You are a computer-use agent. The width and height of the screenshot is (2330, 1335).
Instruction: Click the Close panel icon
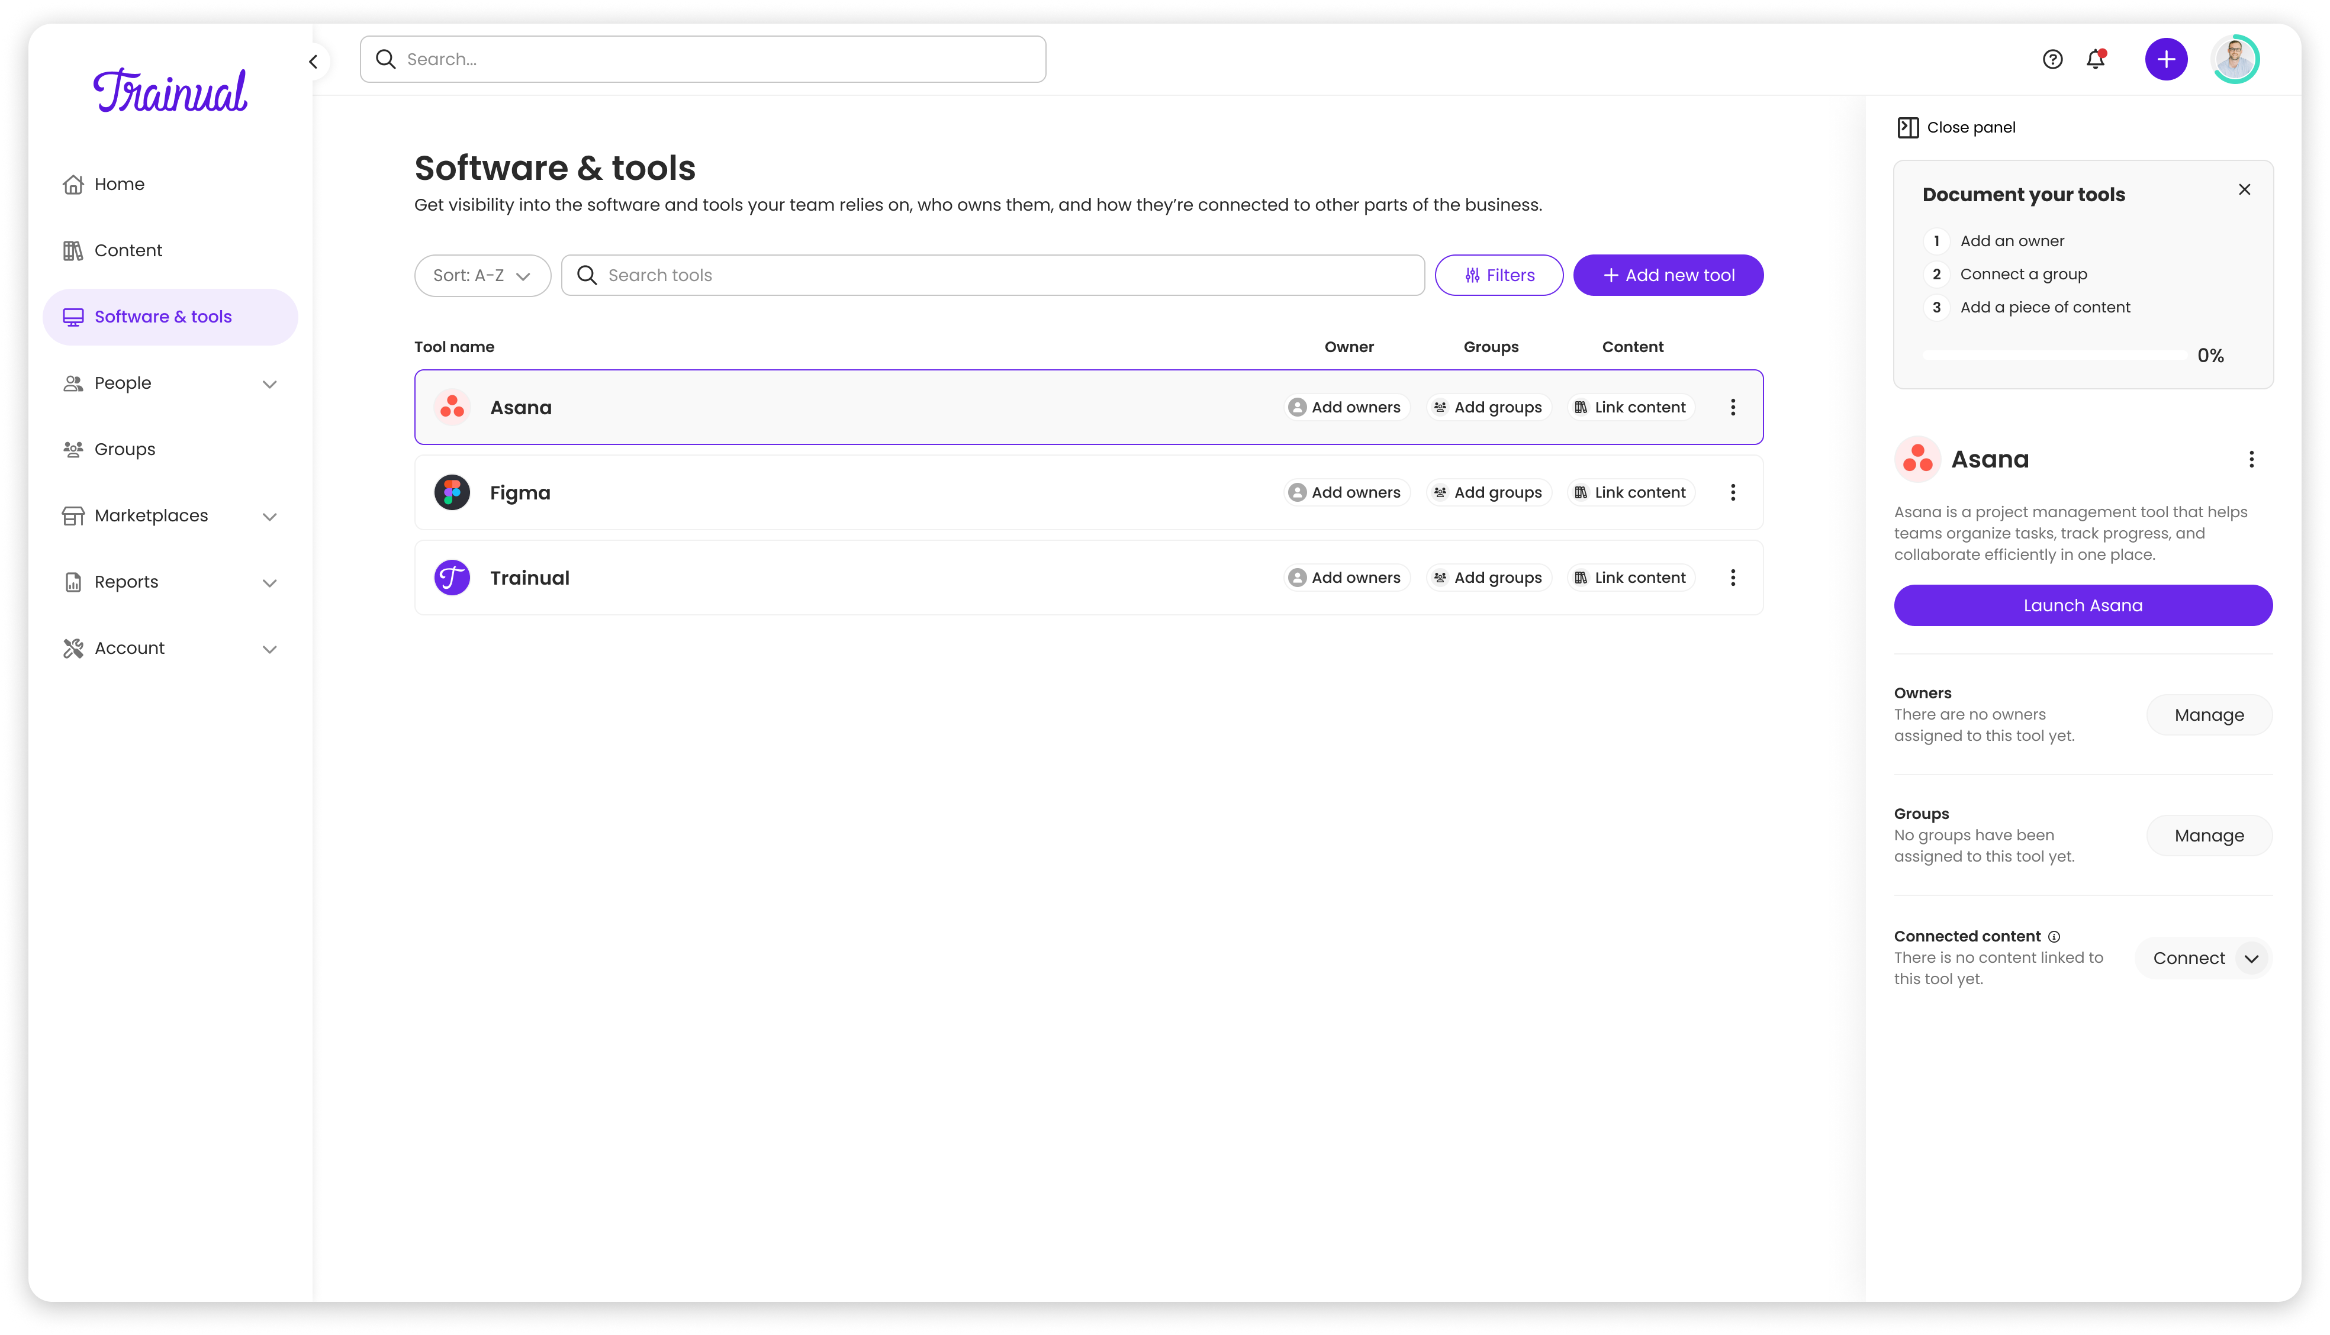[1907, 127]
